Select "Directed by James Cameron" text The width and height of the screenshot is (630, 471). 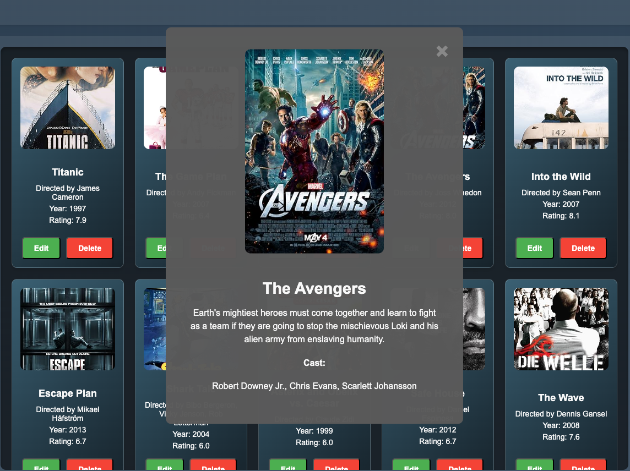click(x=68, y=193)
